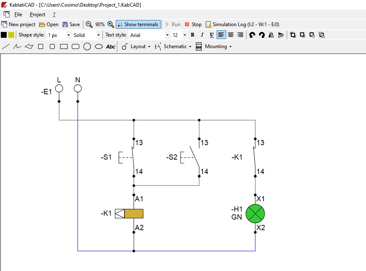Image resolution: width=366 pixels, height=271 pixels.
Task: Flip selection horizontally
Action: tap(271, 35)
